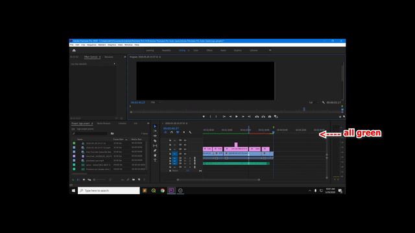
Task: Open the Windows Start menu
Action: pyautogui.click(x=73, y=190)
